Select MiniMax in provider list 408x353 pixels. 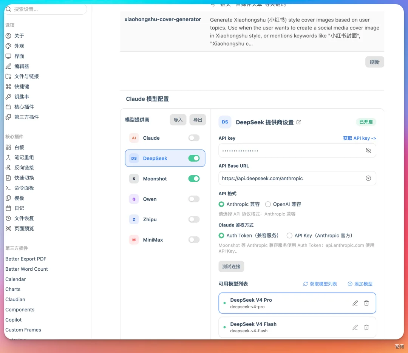coord(165,240)
